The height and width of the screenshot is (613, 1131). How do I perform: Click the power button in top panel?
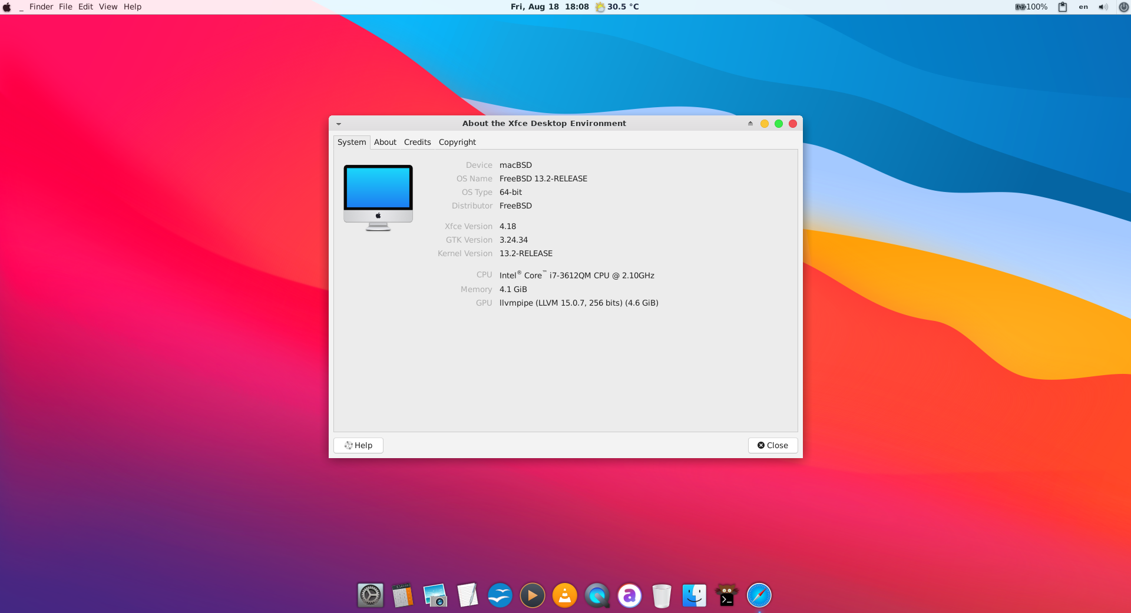(x=1123, y=7)
